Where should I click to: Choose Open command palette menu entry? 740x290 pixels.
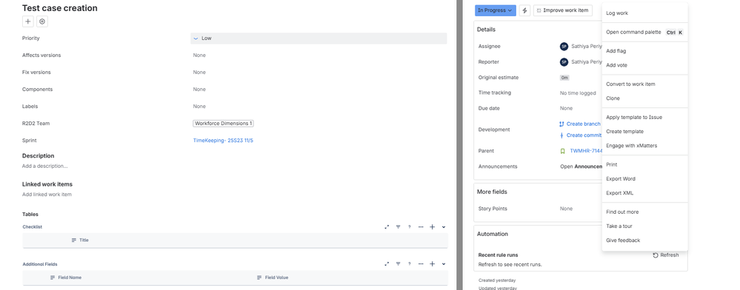tap(644, 32)
